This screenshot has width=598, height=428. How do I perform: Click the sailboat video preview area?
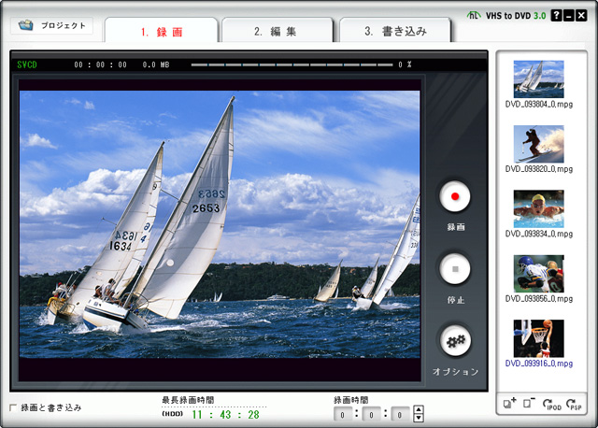tap(220, 224)
